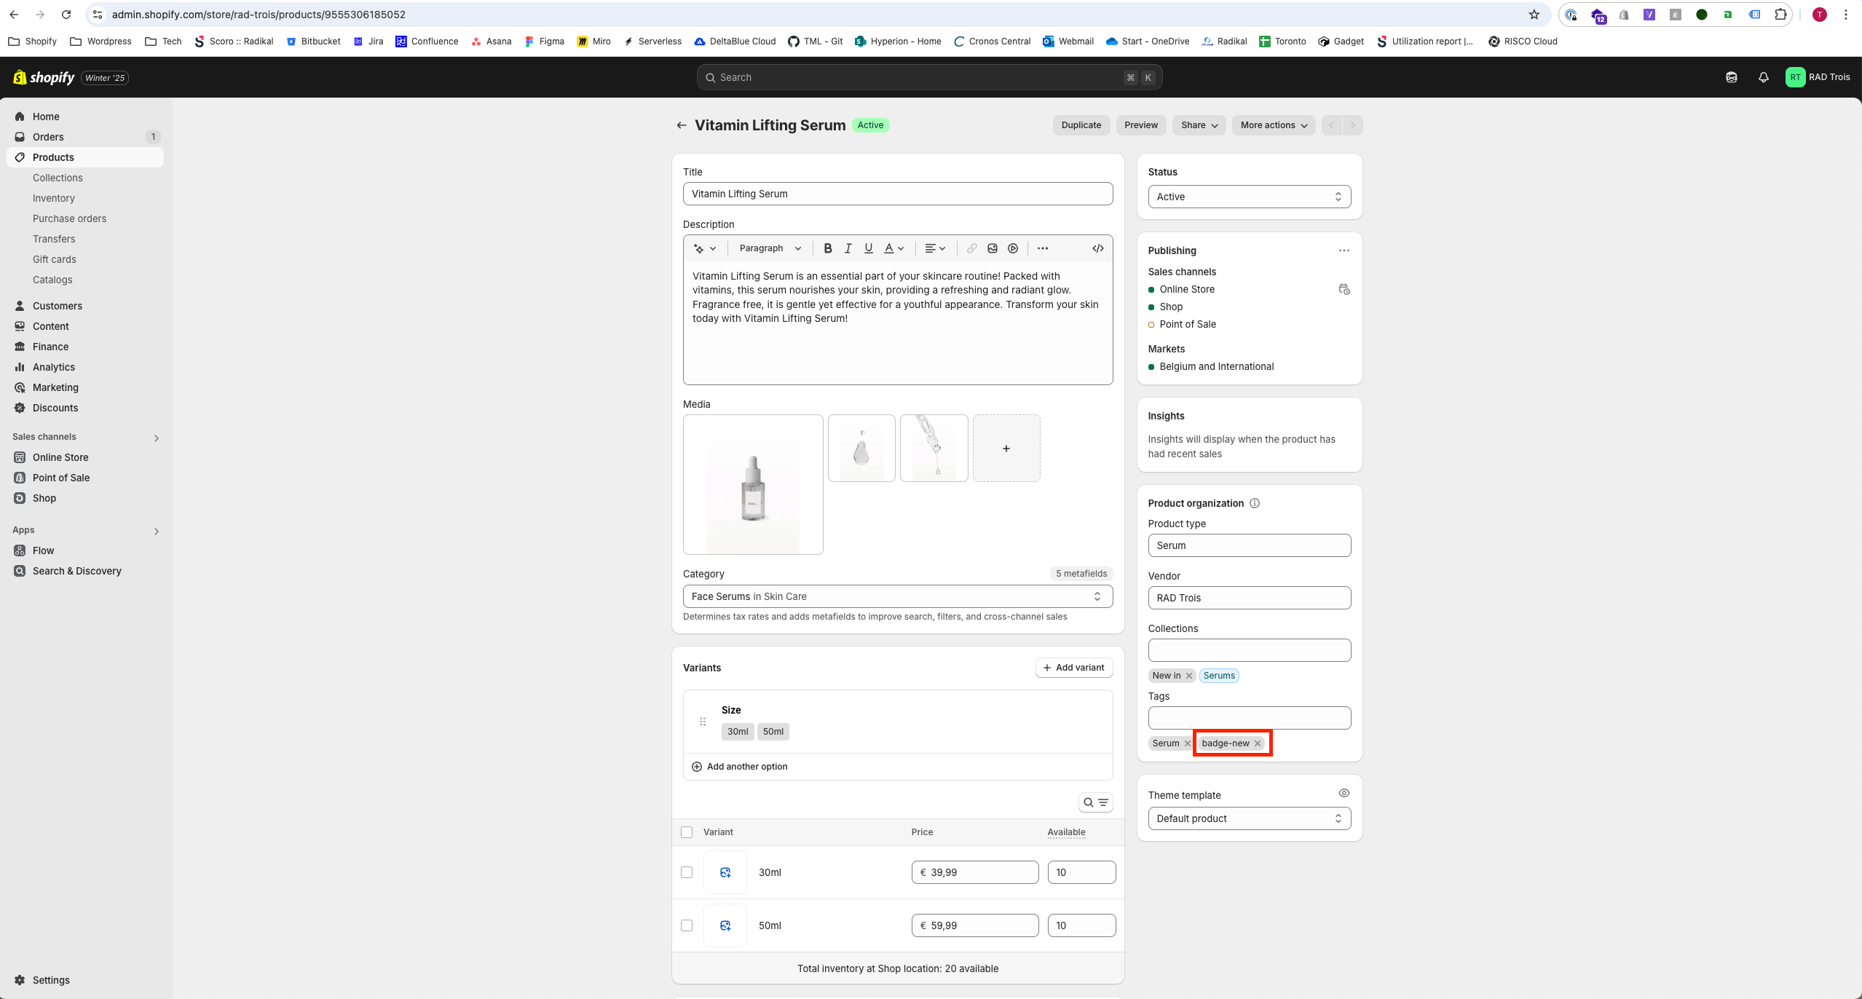Remove the New in collection
The image size is (1862, 999).
(x=1188, y=676)
